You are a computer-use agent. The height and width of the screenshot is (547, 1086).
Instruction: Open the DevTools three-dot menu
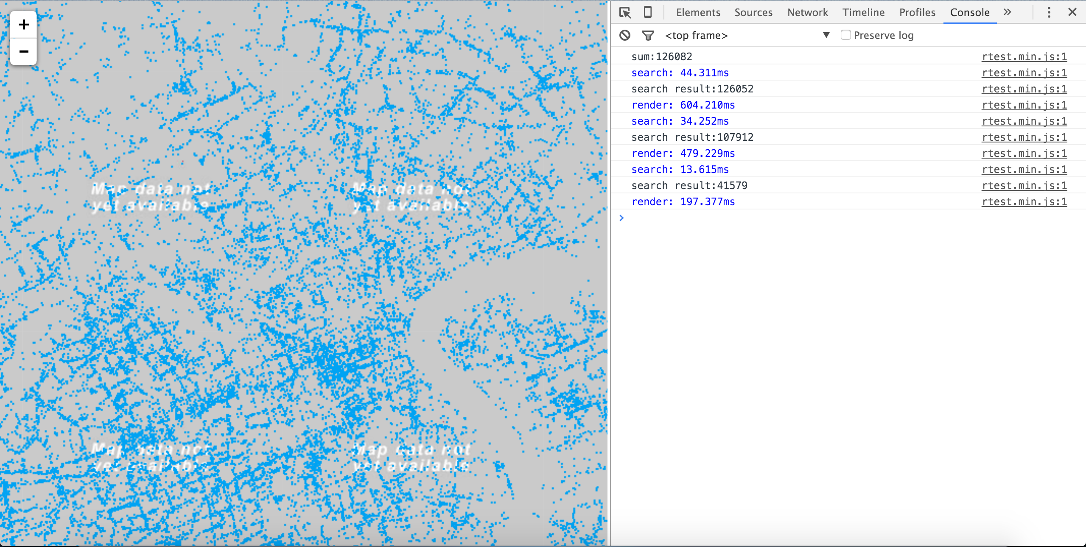(x=1049, y=12)
